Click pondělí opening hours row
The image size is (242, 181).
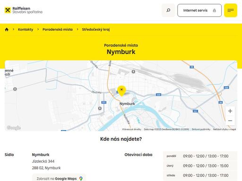coord(200,156)
